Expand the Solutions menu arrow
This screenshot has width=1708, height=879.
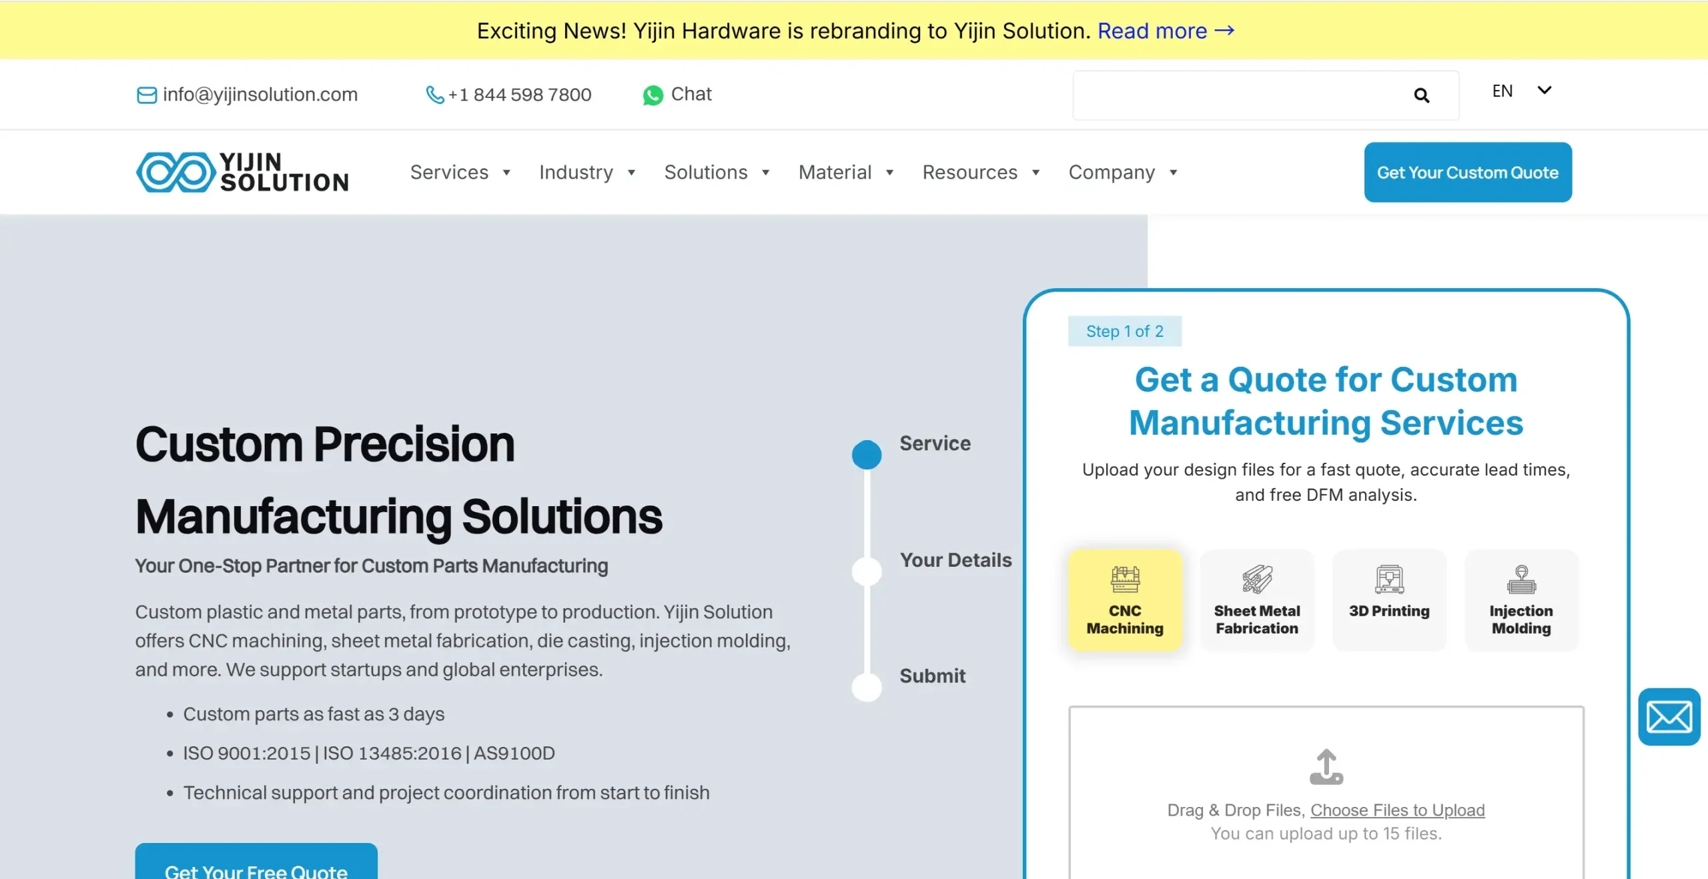(x=766, y=173)
